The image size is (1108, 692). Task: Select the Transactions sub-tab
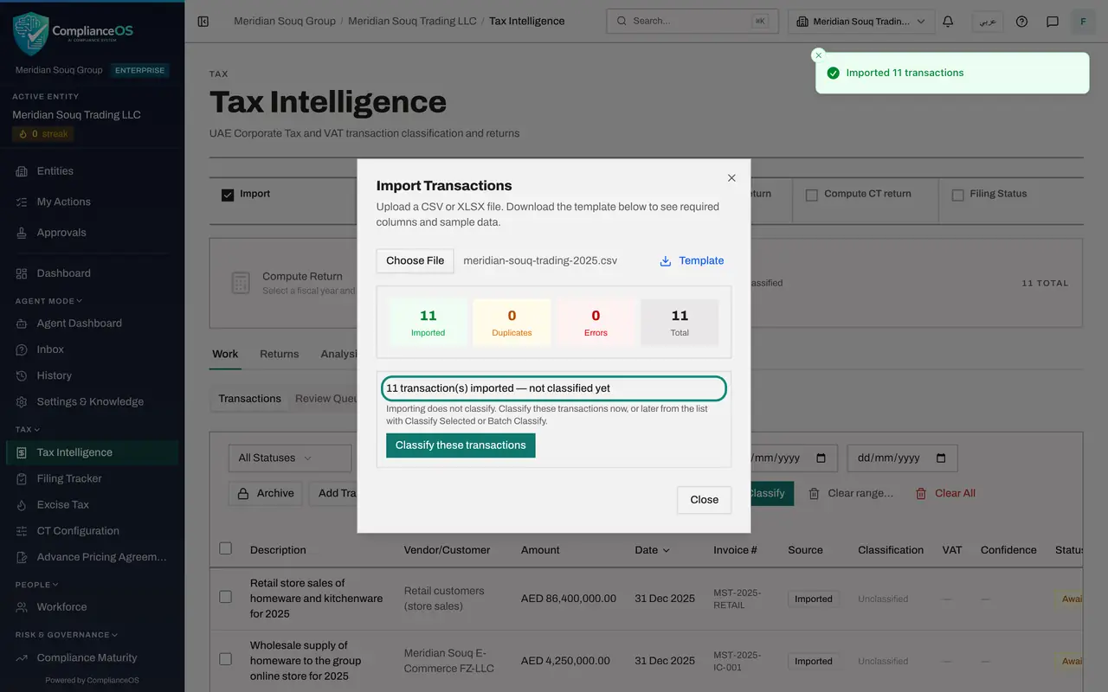249,399
